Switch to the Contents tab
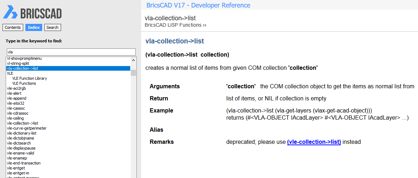 click(13, 27)
